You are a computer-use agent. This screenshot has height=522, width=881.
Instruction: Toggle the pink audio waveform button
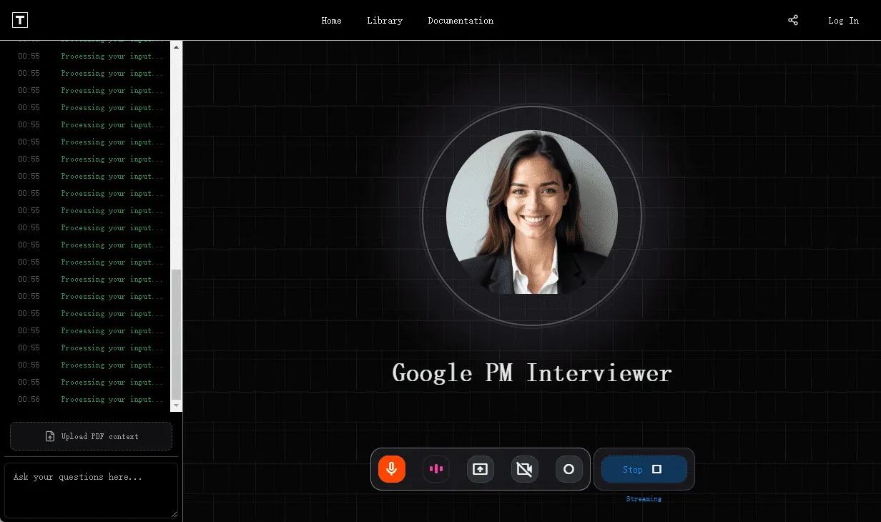436,469
